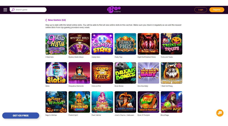Open the hamburger menu

point(5,10)
